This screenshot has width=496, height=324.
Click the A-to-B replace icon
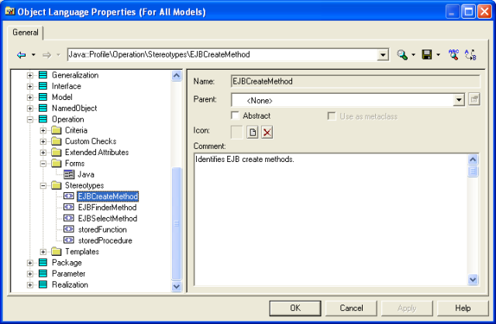tap(470, 55)
